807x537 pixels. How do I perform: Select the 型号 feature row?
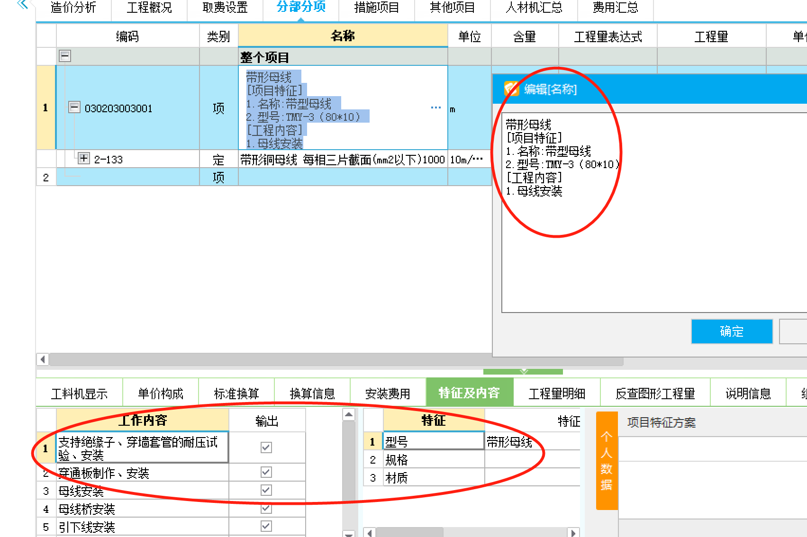point(434,441)
